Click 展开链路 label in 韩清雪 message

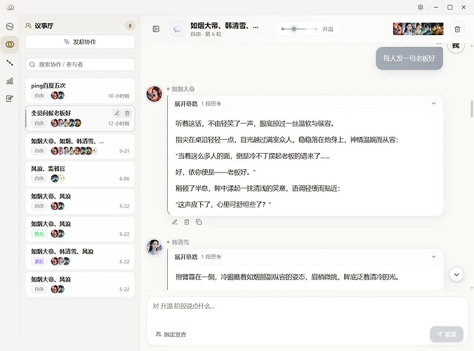pos(186,257)
